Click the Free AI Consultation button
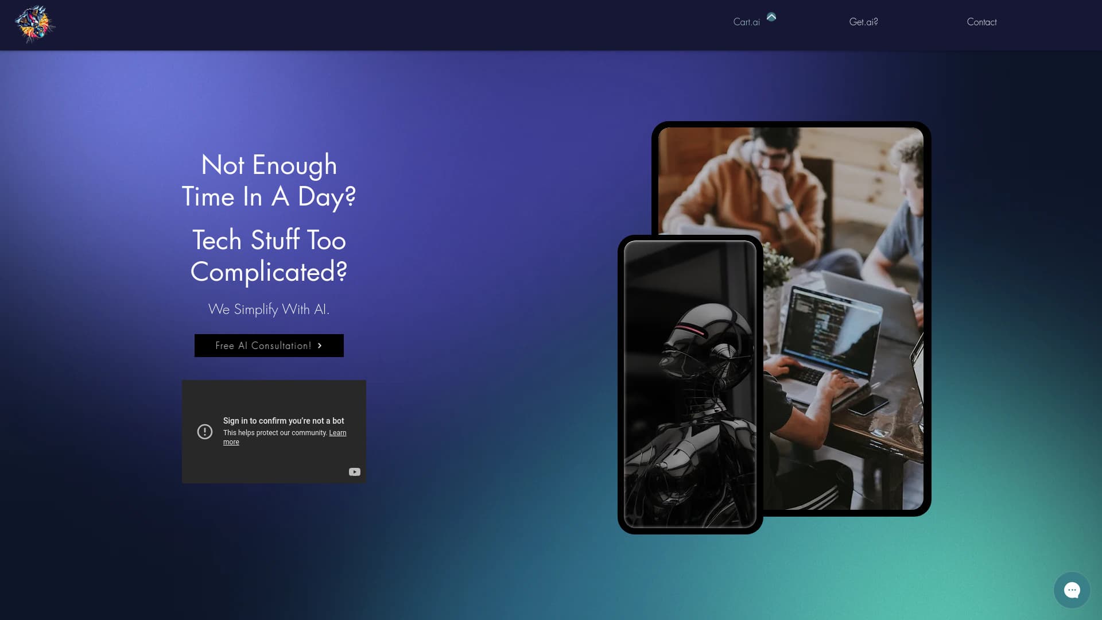Image resolution: width=1102 pixels, height=620 pixels. pyautogui.click(x=269, y=345)
